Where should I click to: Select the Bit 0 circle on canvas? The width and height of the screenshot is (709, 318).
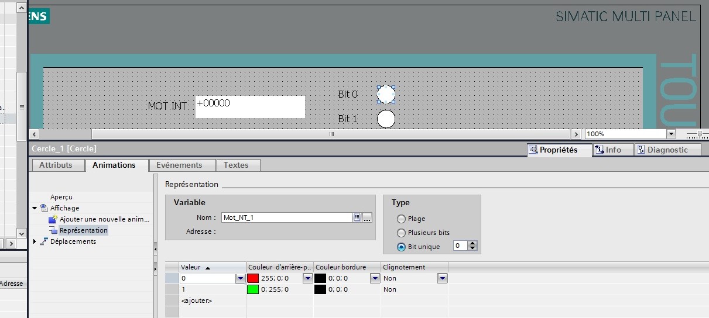(386, 94)
